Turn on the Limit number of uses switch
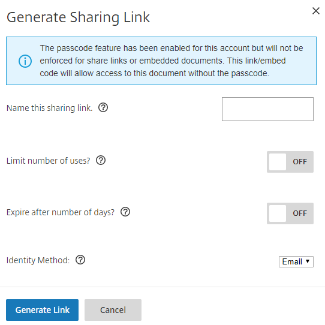Viewport: 325px width, 325px height. click(290, 162)
